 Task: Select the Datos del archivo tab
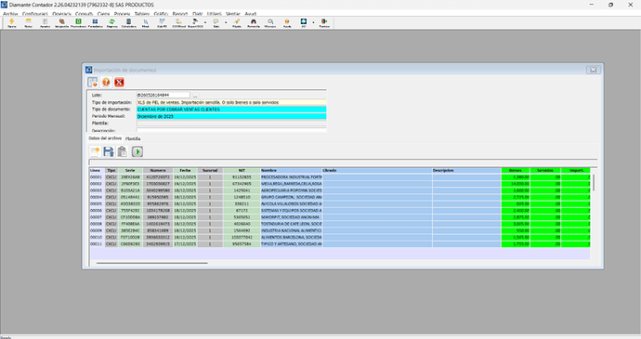(x=105, y=138)
